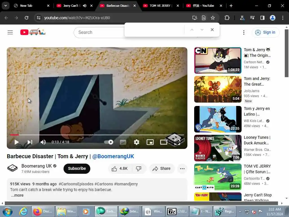
Task: Play the video
Action: (17, 142)
